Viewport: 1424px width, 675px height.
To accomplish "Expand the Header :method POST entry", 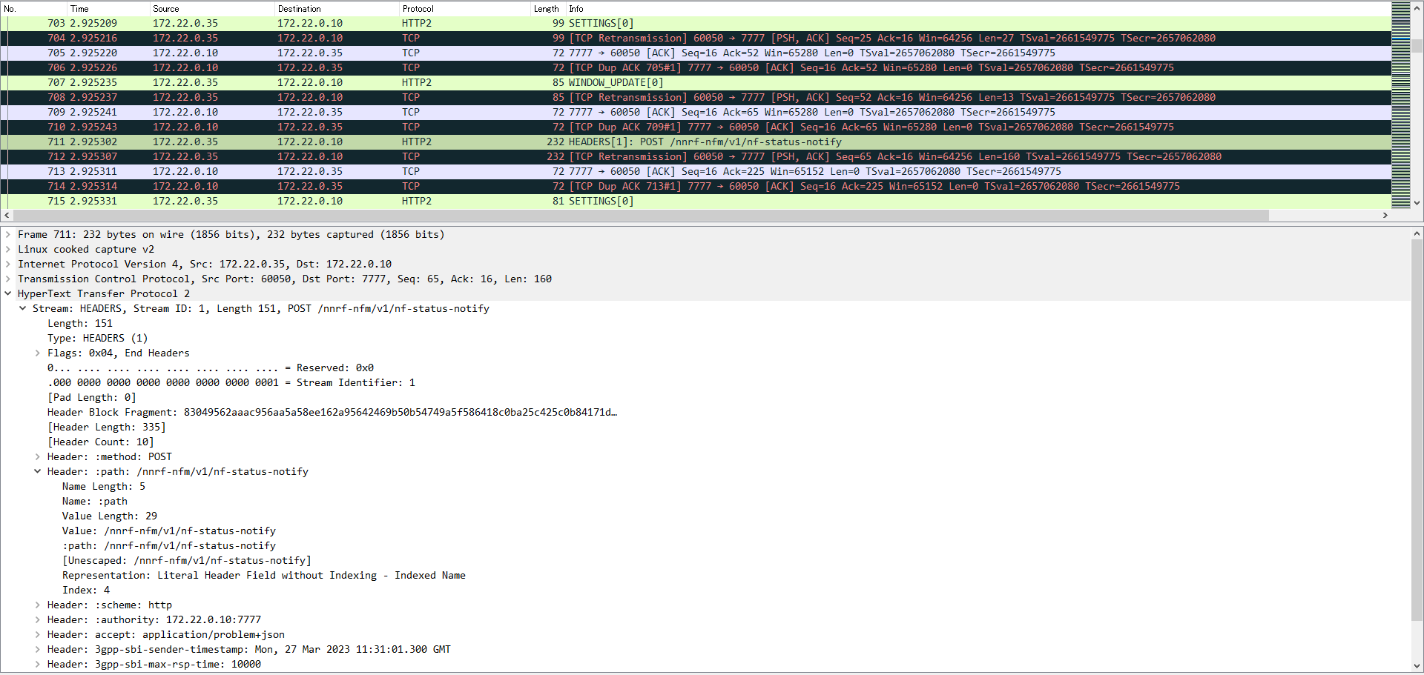I will coord(38,456).
